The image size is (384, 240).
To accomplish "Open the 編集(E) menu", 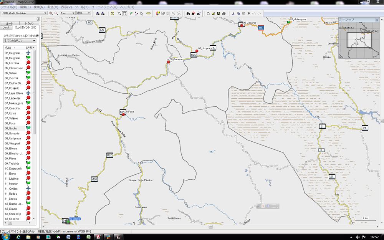I will pos(25,7).
